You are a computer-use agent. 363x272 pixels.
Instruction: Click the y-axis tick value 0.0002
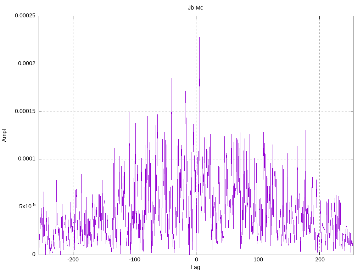click(27, 64)
